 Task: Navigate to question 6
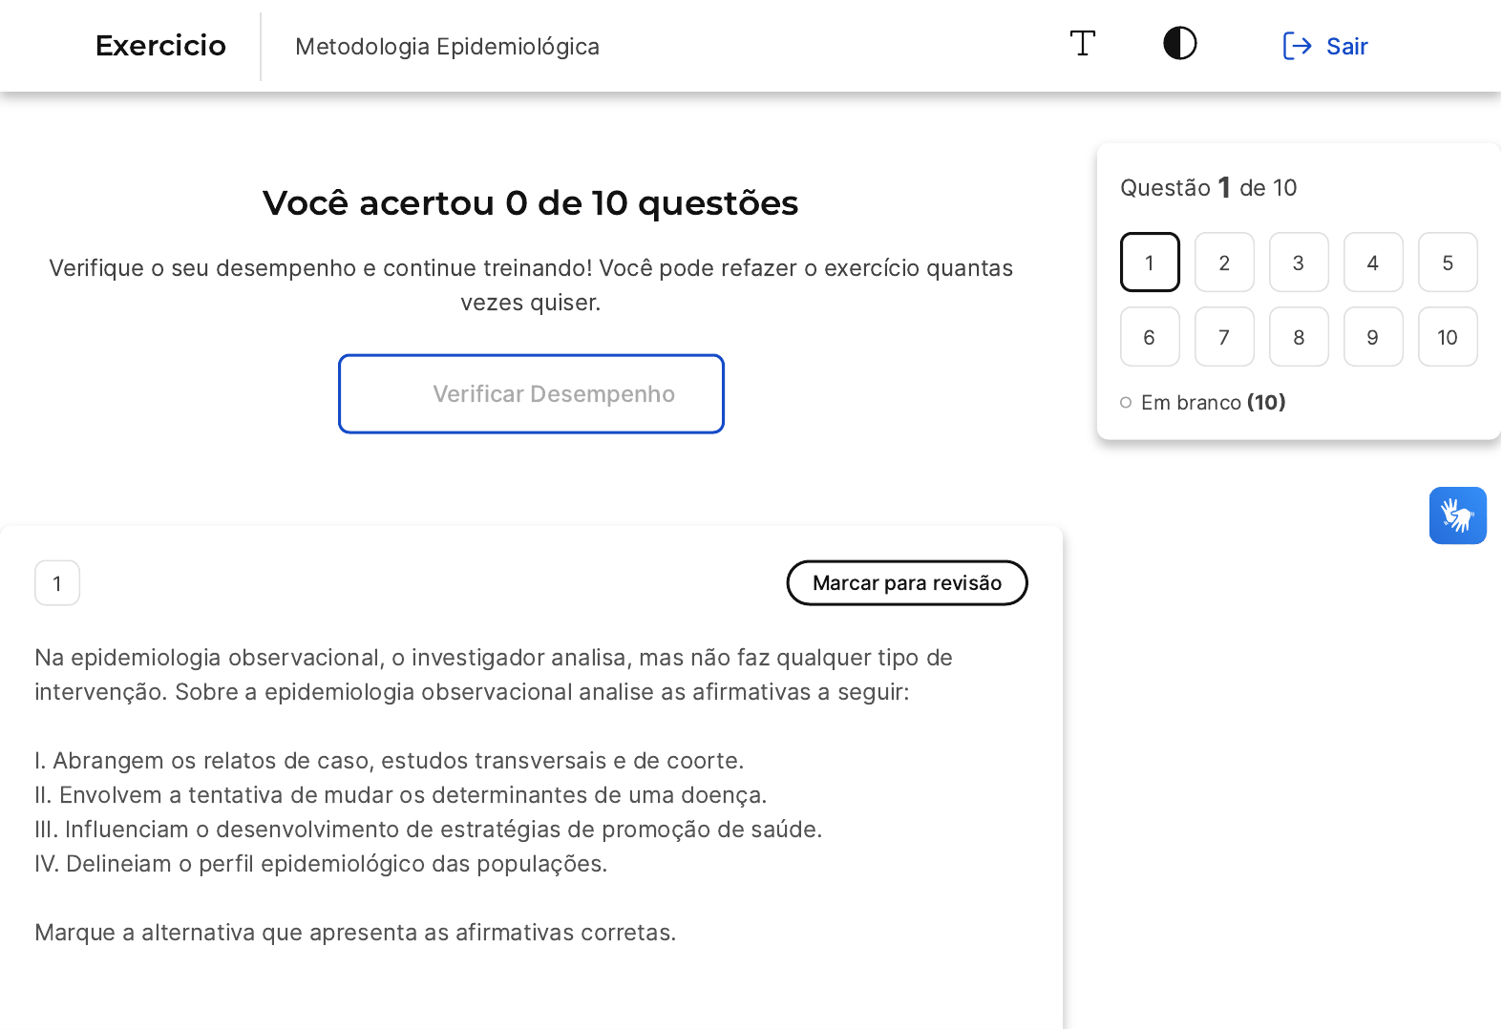point(1150,337)
